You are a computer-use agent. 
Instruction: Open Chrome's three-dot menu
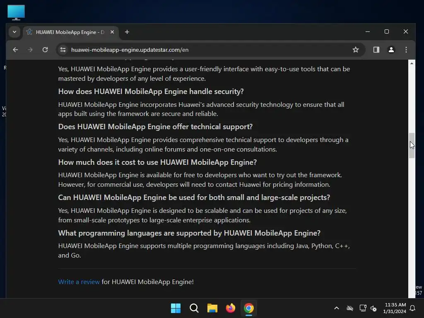[x=406, y=50]
